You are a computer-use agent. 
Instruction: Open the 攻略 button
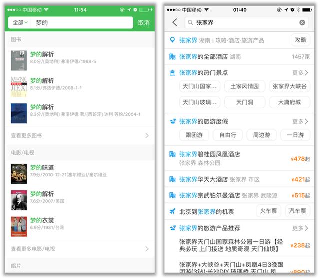coord(300,40)
